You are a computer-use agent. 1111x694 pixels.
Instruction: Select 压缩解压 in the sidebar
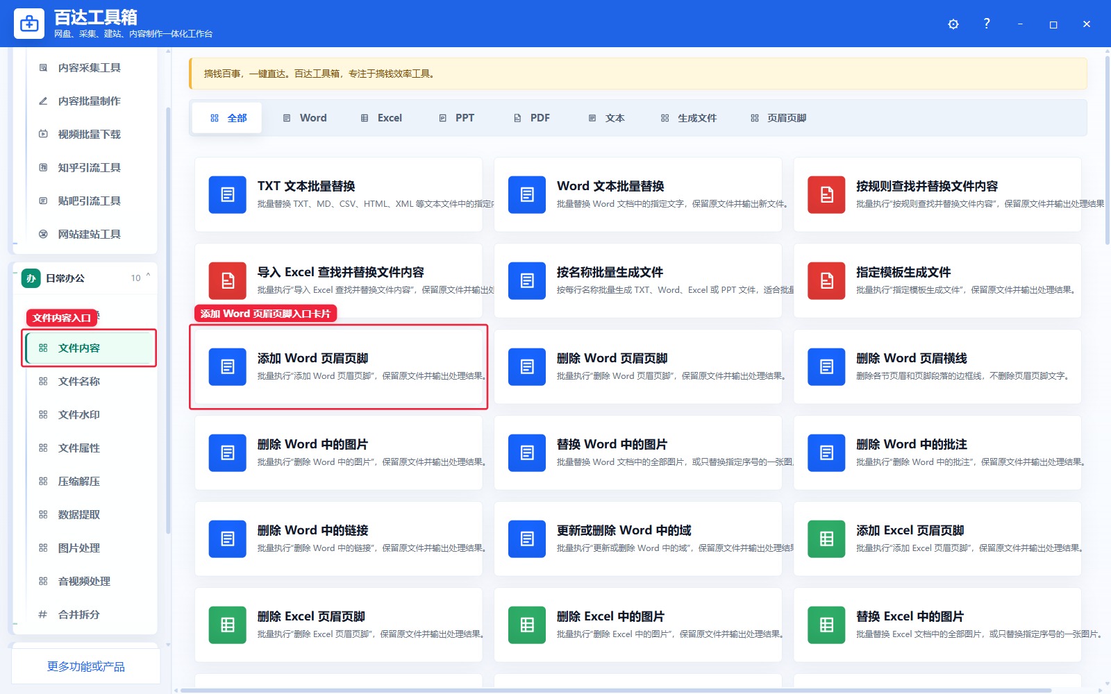click(x=89, y=482)
